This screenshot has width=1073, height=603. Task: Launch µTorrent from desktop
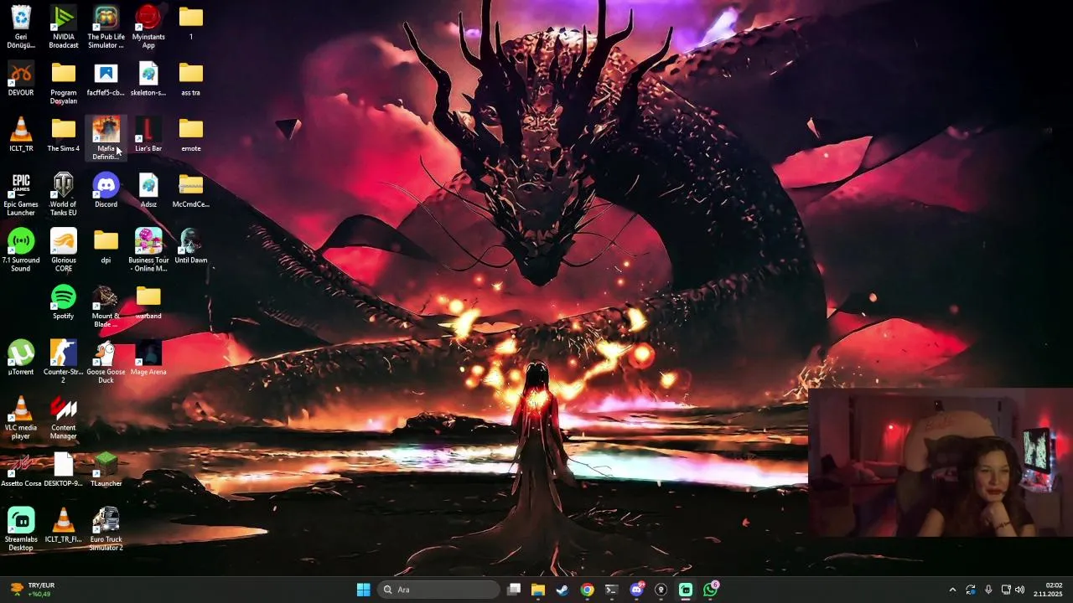pos(21,358)
